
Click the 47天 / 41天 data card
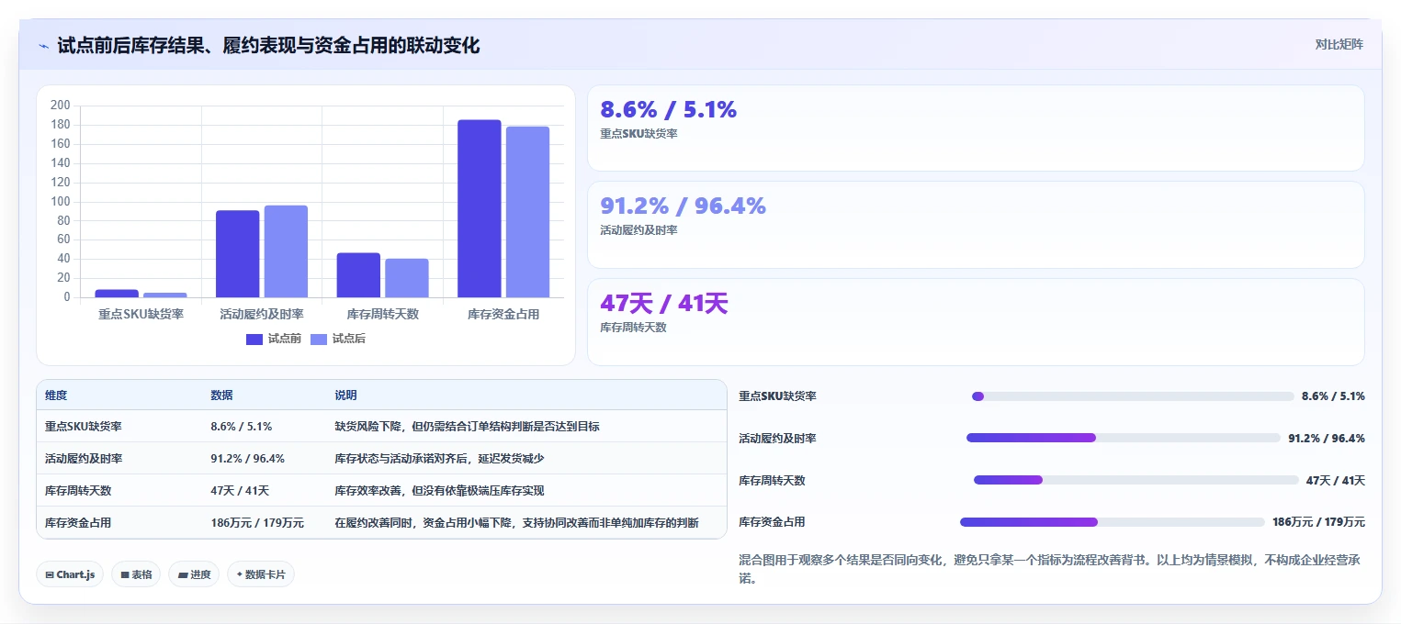[976, 322]
